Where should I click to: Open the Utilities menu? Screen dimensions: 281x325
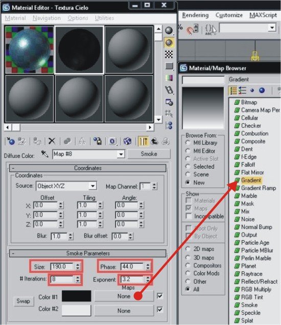[104, 18]
